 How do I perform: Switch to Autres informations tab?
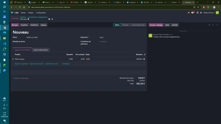[x=41, y=50]
